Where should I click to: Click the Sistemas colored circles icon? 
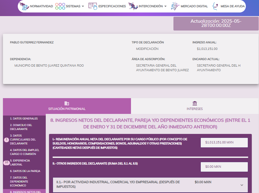[x=60, y=6]
